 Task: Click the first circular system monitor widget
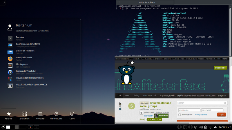click(180, 127)
